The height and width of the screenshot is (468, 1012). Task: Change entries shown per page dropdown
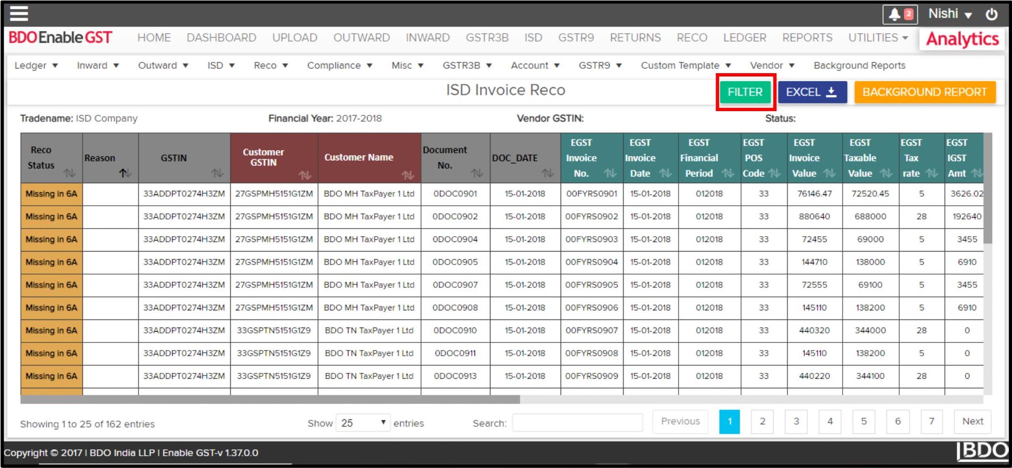pos(363,423)
